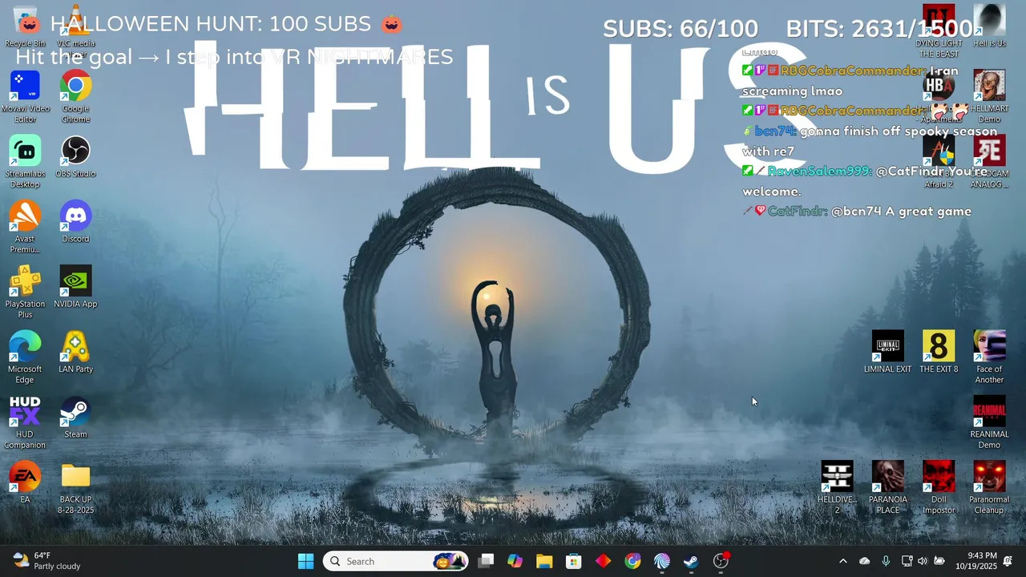
Task: Select the Dying Light The Beast shortcut
Action: click(x=939, y=32)
